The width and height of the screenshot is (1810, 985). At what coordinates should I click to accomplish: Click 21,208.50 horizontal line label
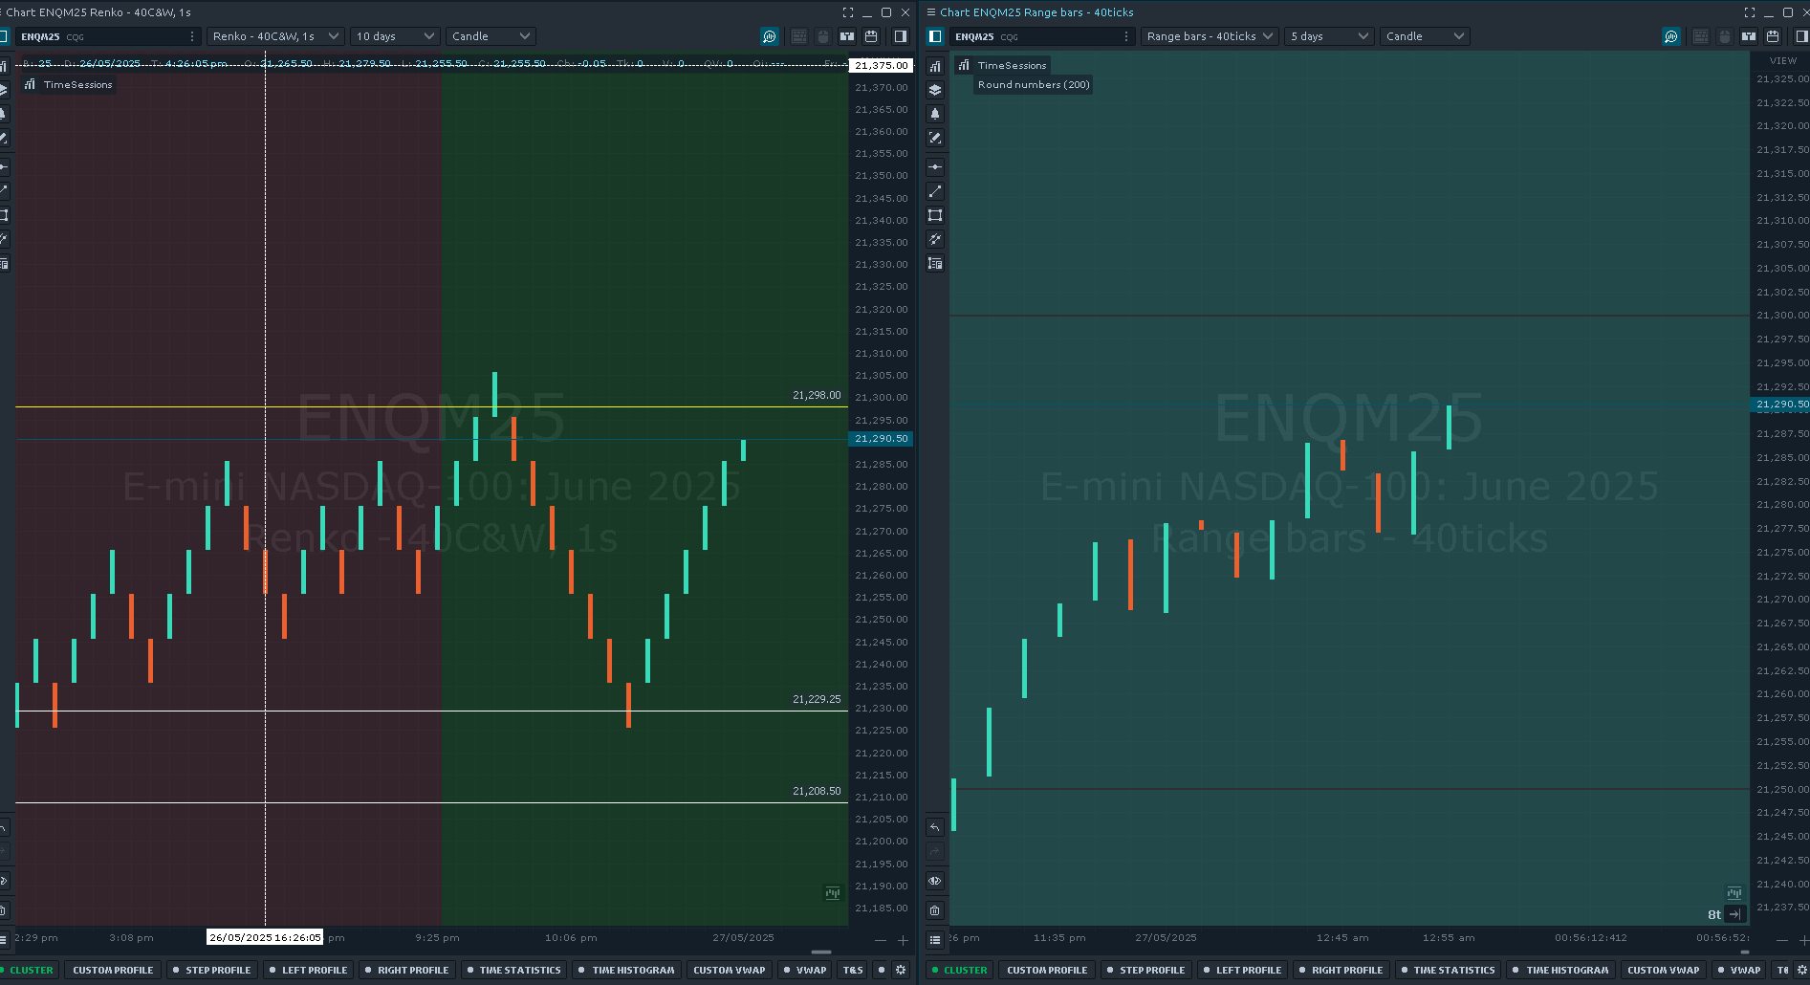coord(817,791)
